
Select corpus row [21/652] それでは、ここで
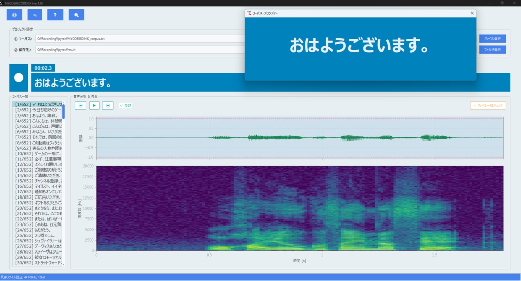(x=37, y=213)
